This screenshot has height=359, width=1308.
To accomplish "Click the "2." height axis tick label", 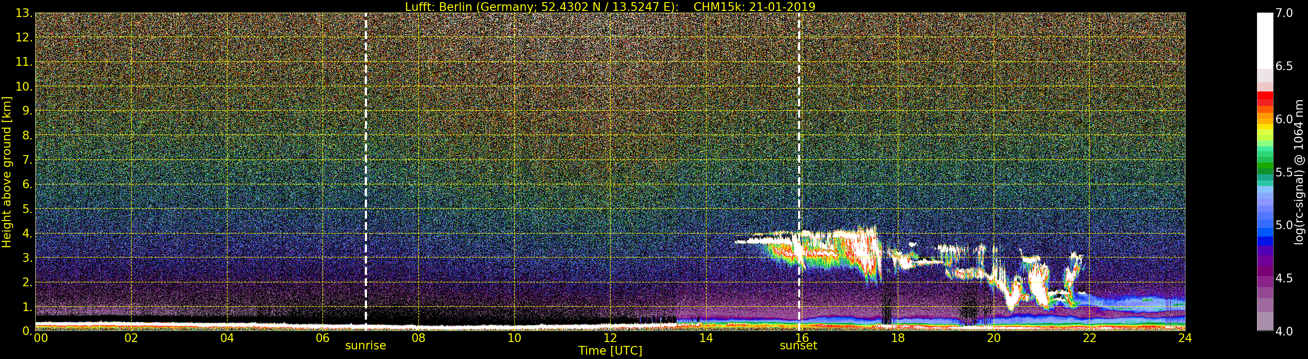I will (x=27, y=282).
